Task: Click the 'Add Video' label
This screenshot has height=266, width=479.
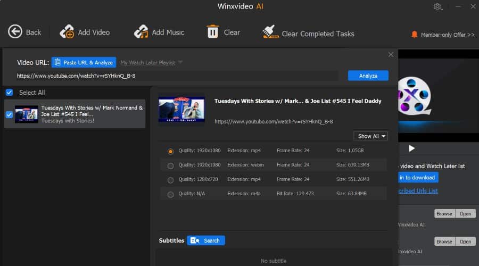Action: [94, 32]
